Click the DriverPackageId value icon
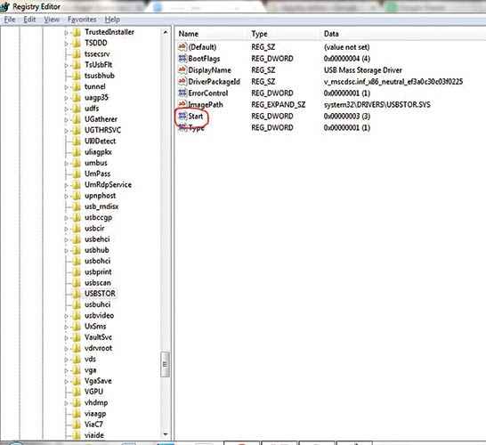Image resolution: width=486 pixels, height=445 pixels. (182, 82)
